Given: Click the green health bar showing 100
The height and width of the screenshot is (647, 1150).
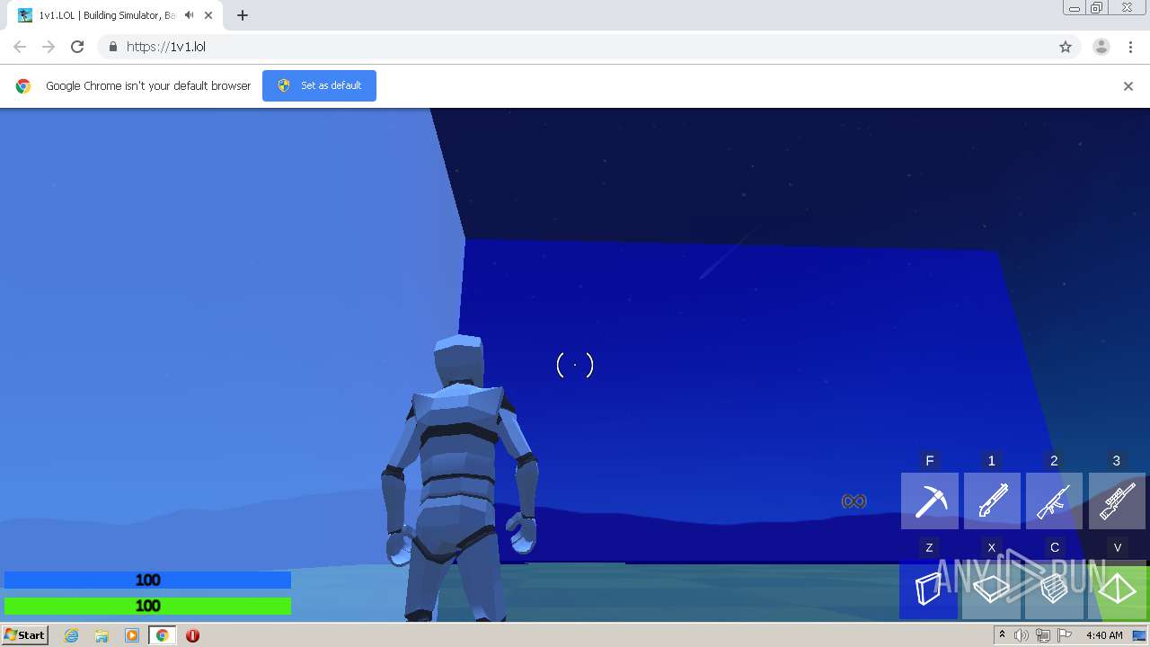Looking at the screenshot, I should (x=147, y=606).
